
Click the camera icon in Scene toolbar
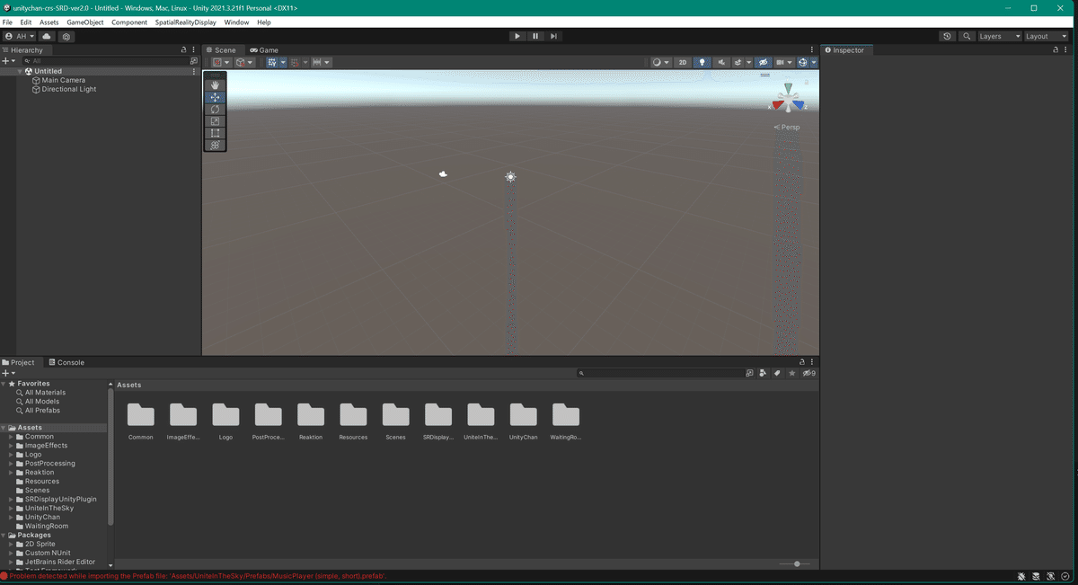point(780,62)
